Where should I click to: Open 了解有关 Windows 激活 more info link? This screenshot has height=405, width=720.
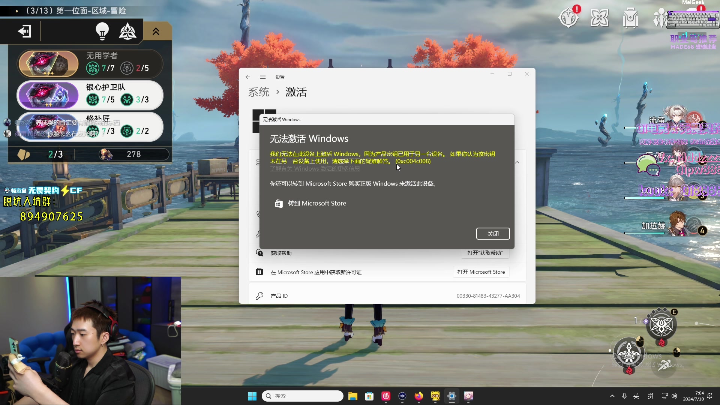pos(315,169)
